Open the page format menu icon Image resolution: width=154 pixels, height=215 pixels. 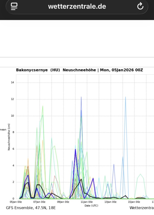point(14,6)
